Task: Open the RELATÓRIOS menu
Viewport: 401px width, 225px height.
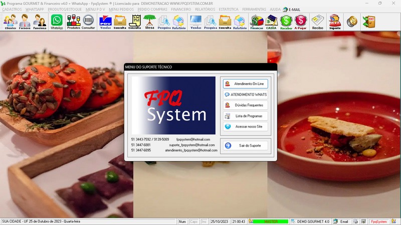Action: point(205,9)
